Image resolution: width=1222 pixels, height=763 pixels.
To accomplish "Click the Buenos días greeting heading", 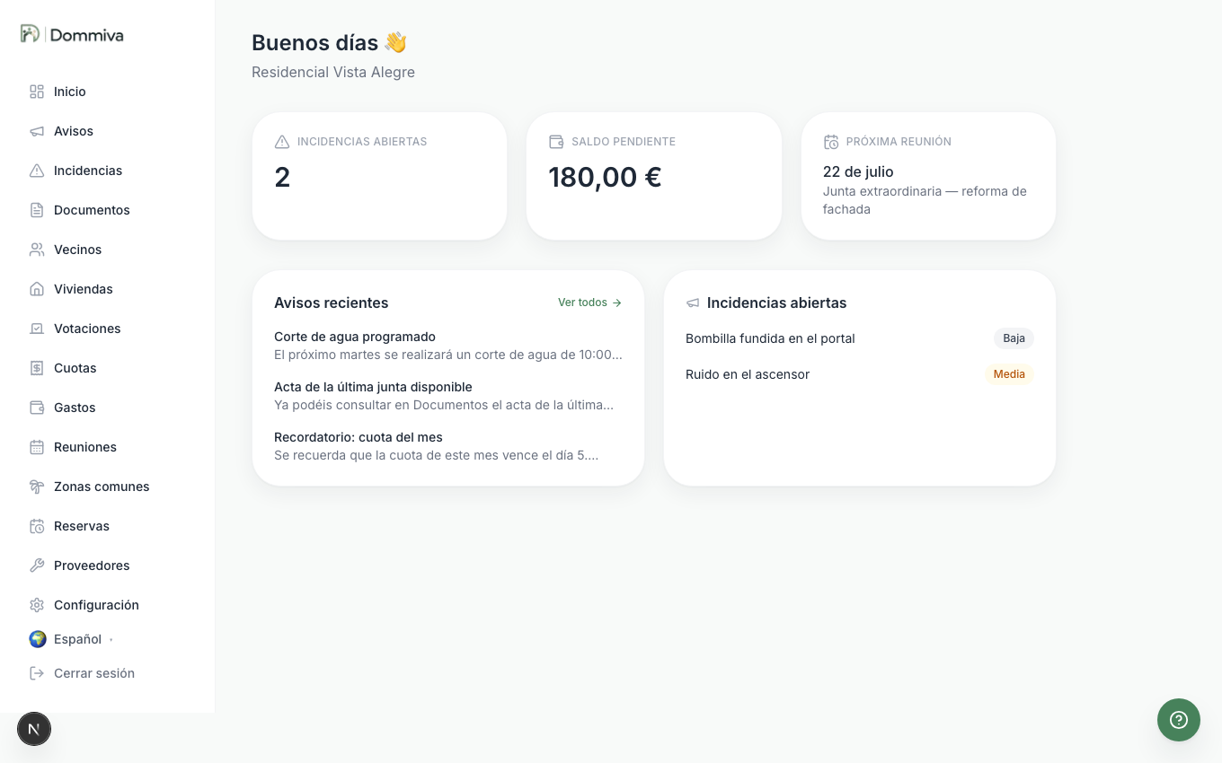I will click(329, 42).
